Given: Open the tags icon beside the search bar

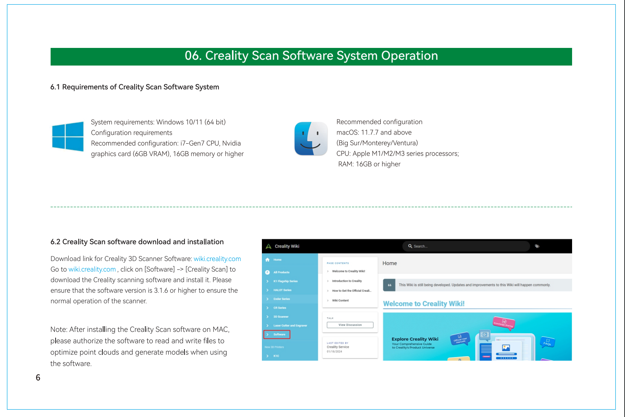Looking at the screenshot, I should (537, 246).
